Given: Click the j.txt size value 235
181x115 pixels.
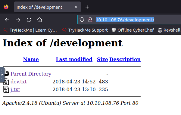Looking at the screenshot, I should 103,89.
